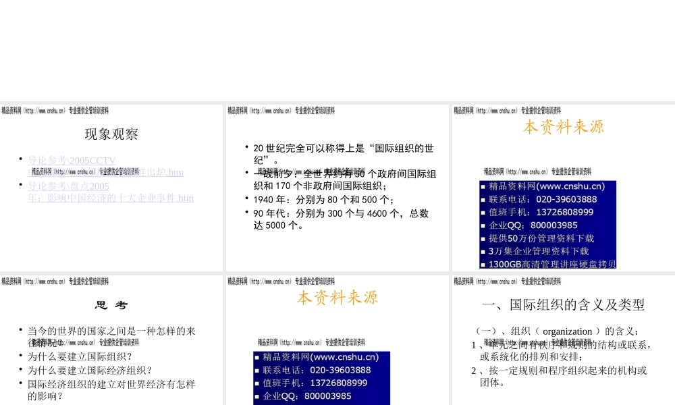Click the 现象观察 slide title

[111, 134]
